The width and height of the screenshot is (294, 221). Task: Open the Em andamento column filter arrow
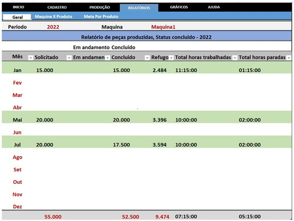tap(108, 58)
